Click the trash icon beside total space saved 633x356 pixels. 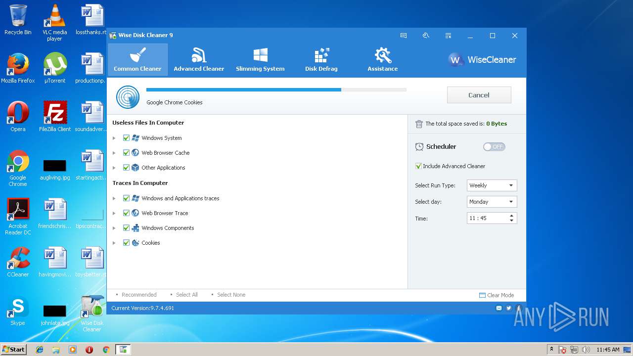pos(419,124)
